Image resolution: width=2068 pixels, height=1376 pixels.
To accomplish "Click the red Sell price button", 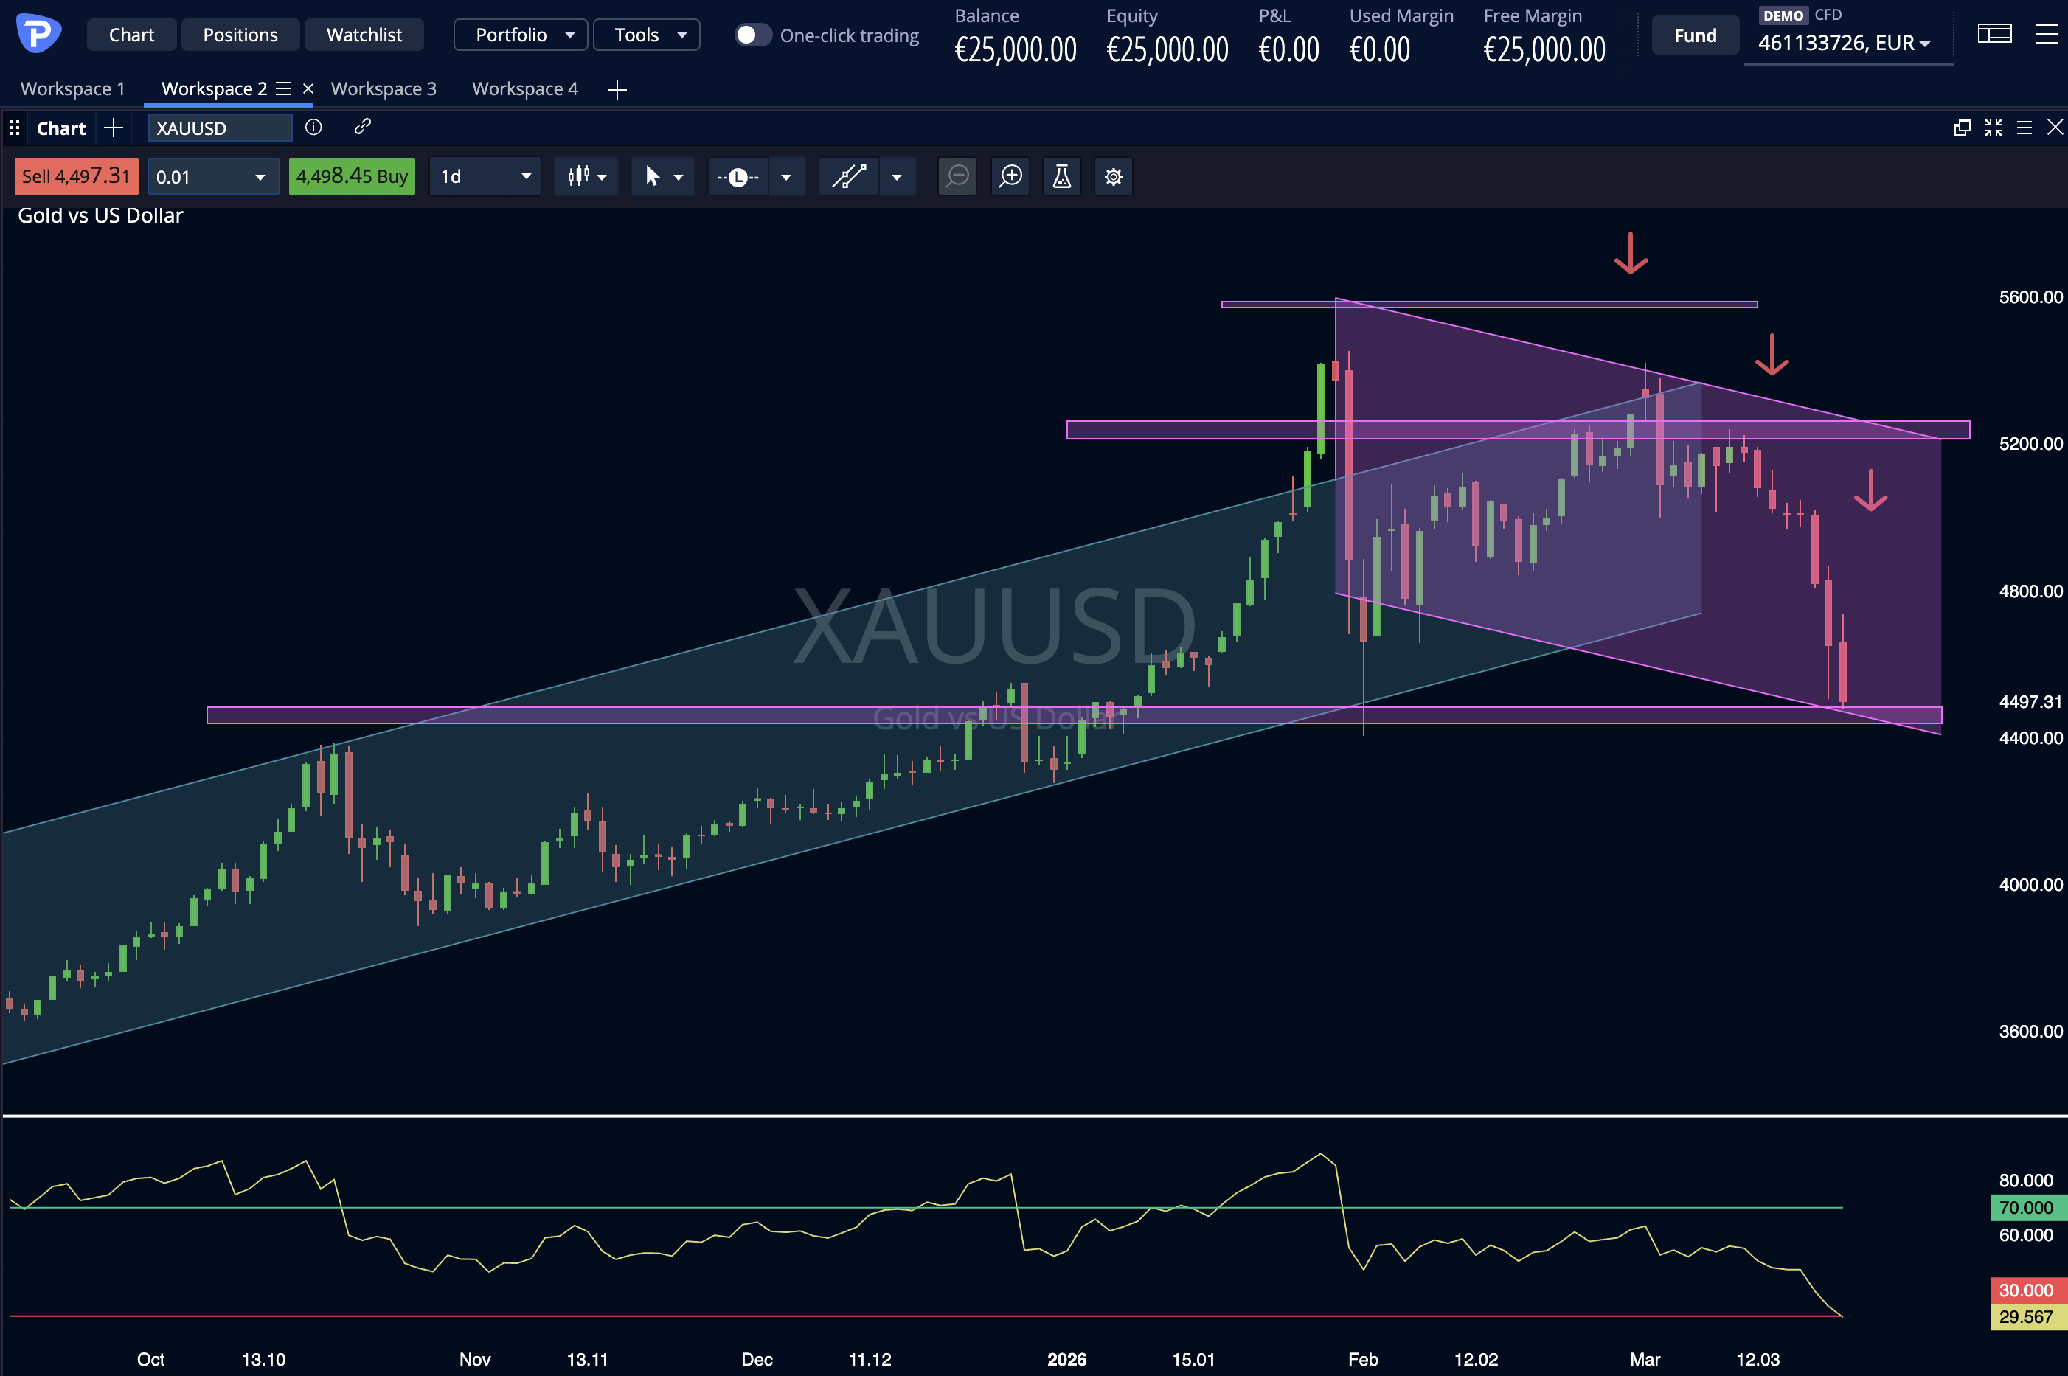I will [x=77, y=176].
